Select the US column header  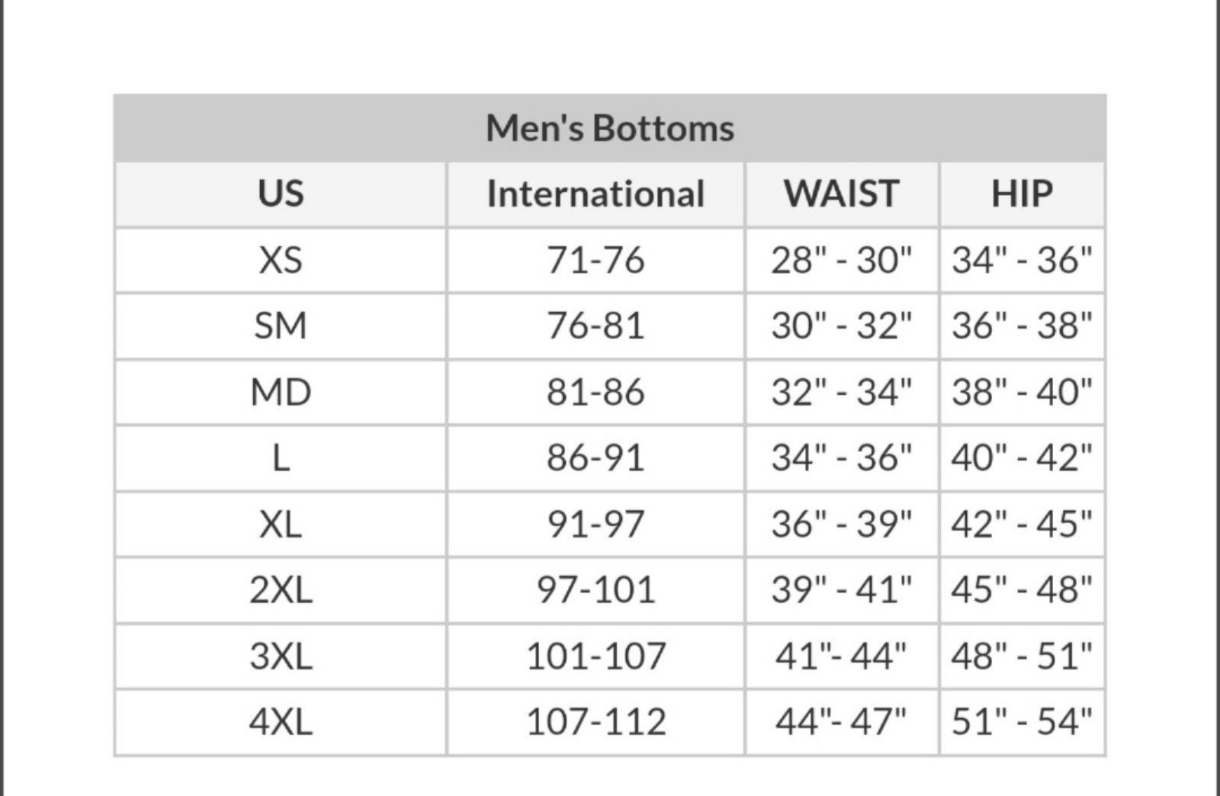click(x=281, y=194)
